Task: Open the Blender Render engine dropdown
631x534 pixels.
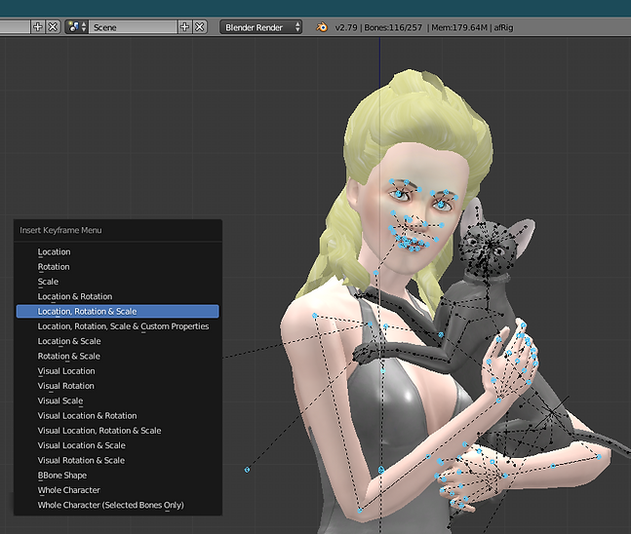Action: (260, 27)
